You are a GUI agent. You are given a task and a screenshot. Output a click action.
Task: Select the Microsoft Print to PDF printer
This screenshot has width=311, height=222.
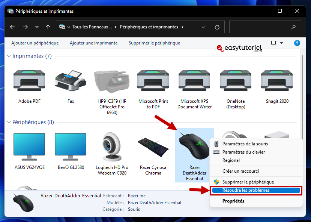pyautogui.click(x=153, y=80)
